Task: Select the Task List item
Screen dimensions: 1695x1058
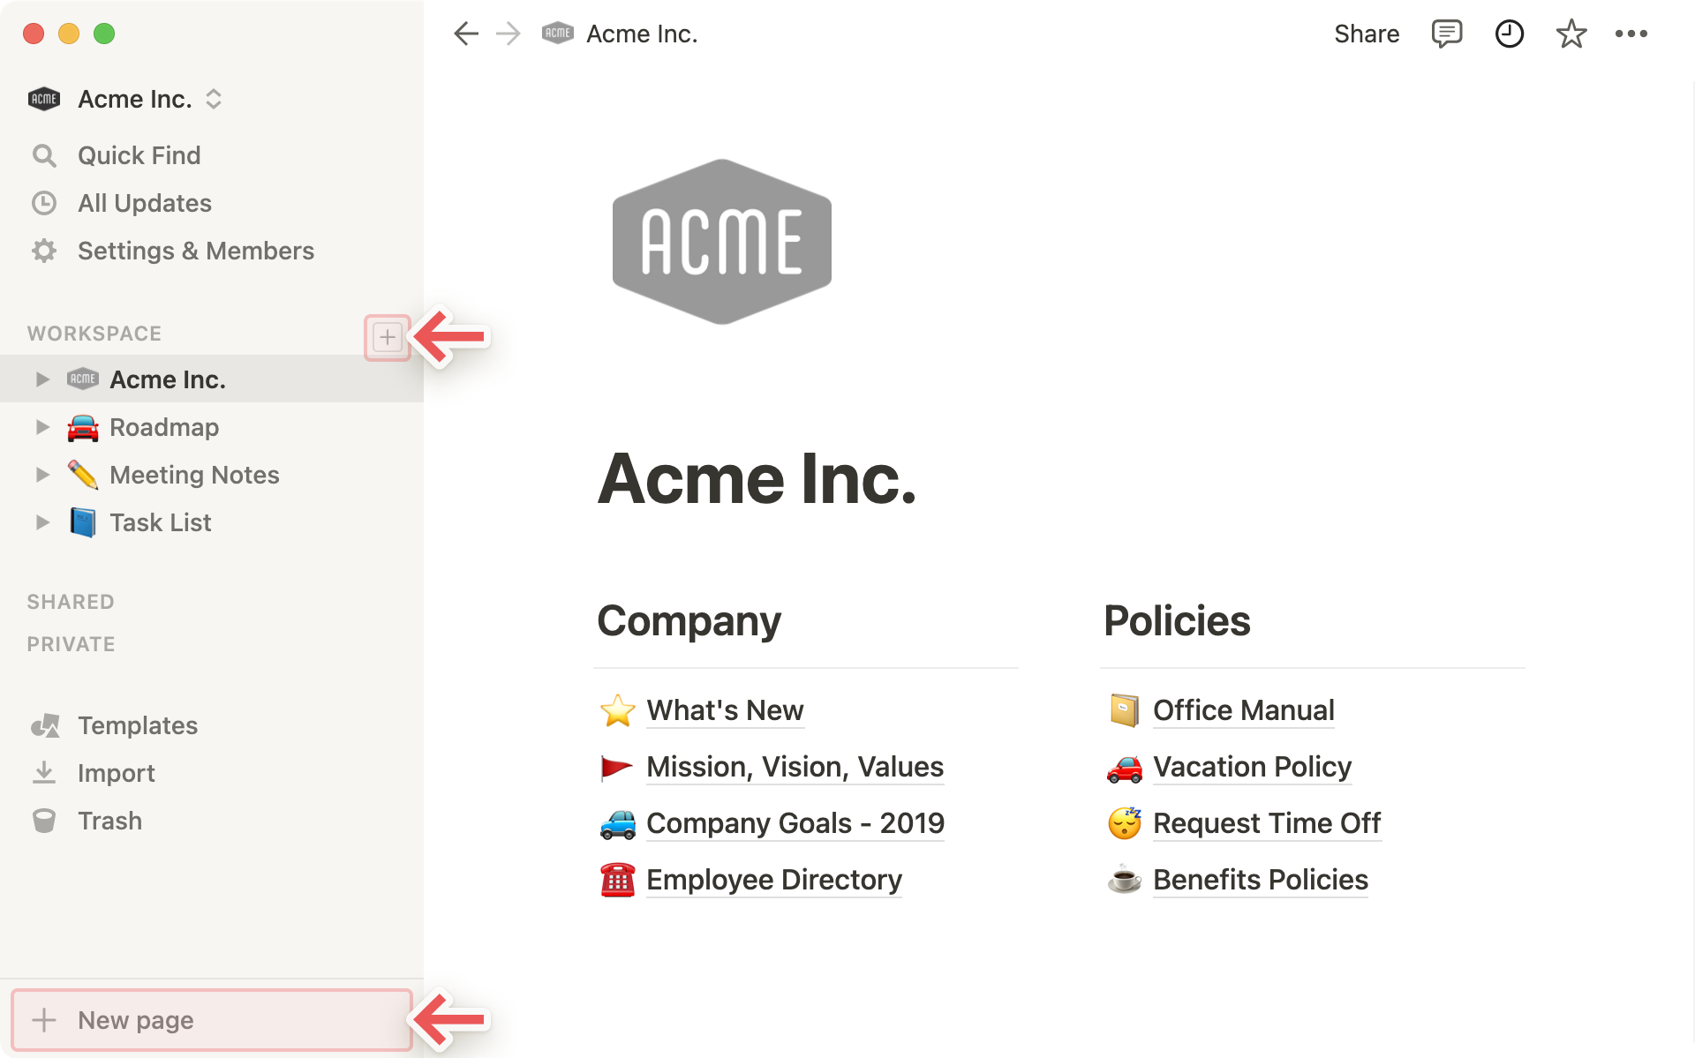Action: tap(160, 521)
